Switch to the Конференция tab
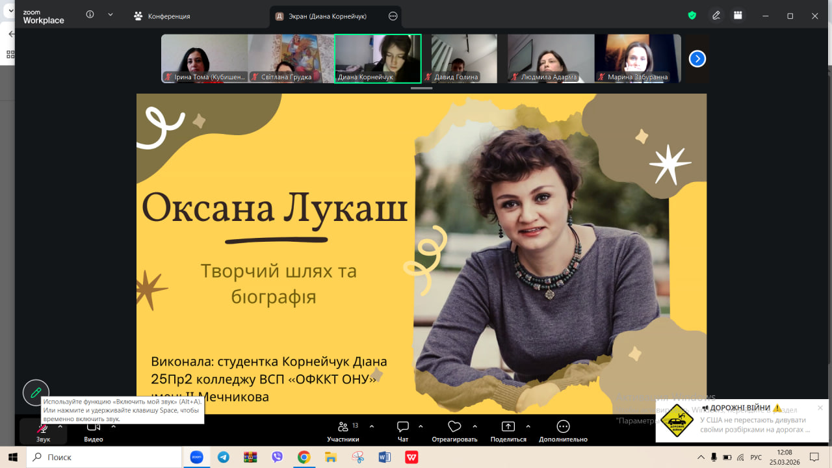This screenshot has width=832, height=468. [162, 16]
